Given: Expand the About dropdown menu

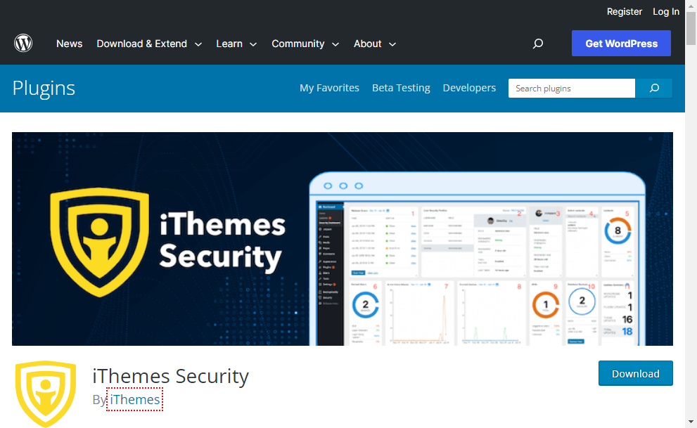Looking at the screenshot, I should (375, 44).
